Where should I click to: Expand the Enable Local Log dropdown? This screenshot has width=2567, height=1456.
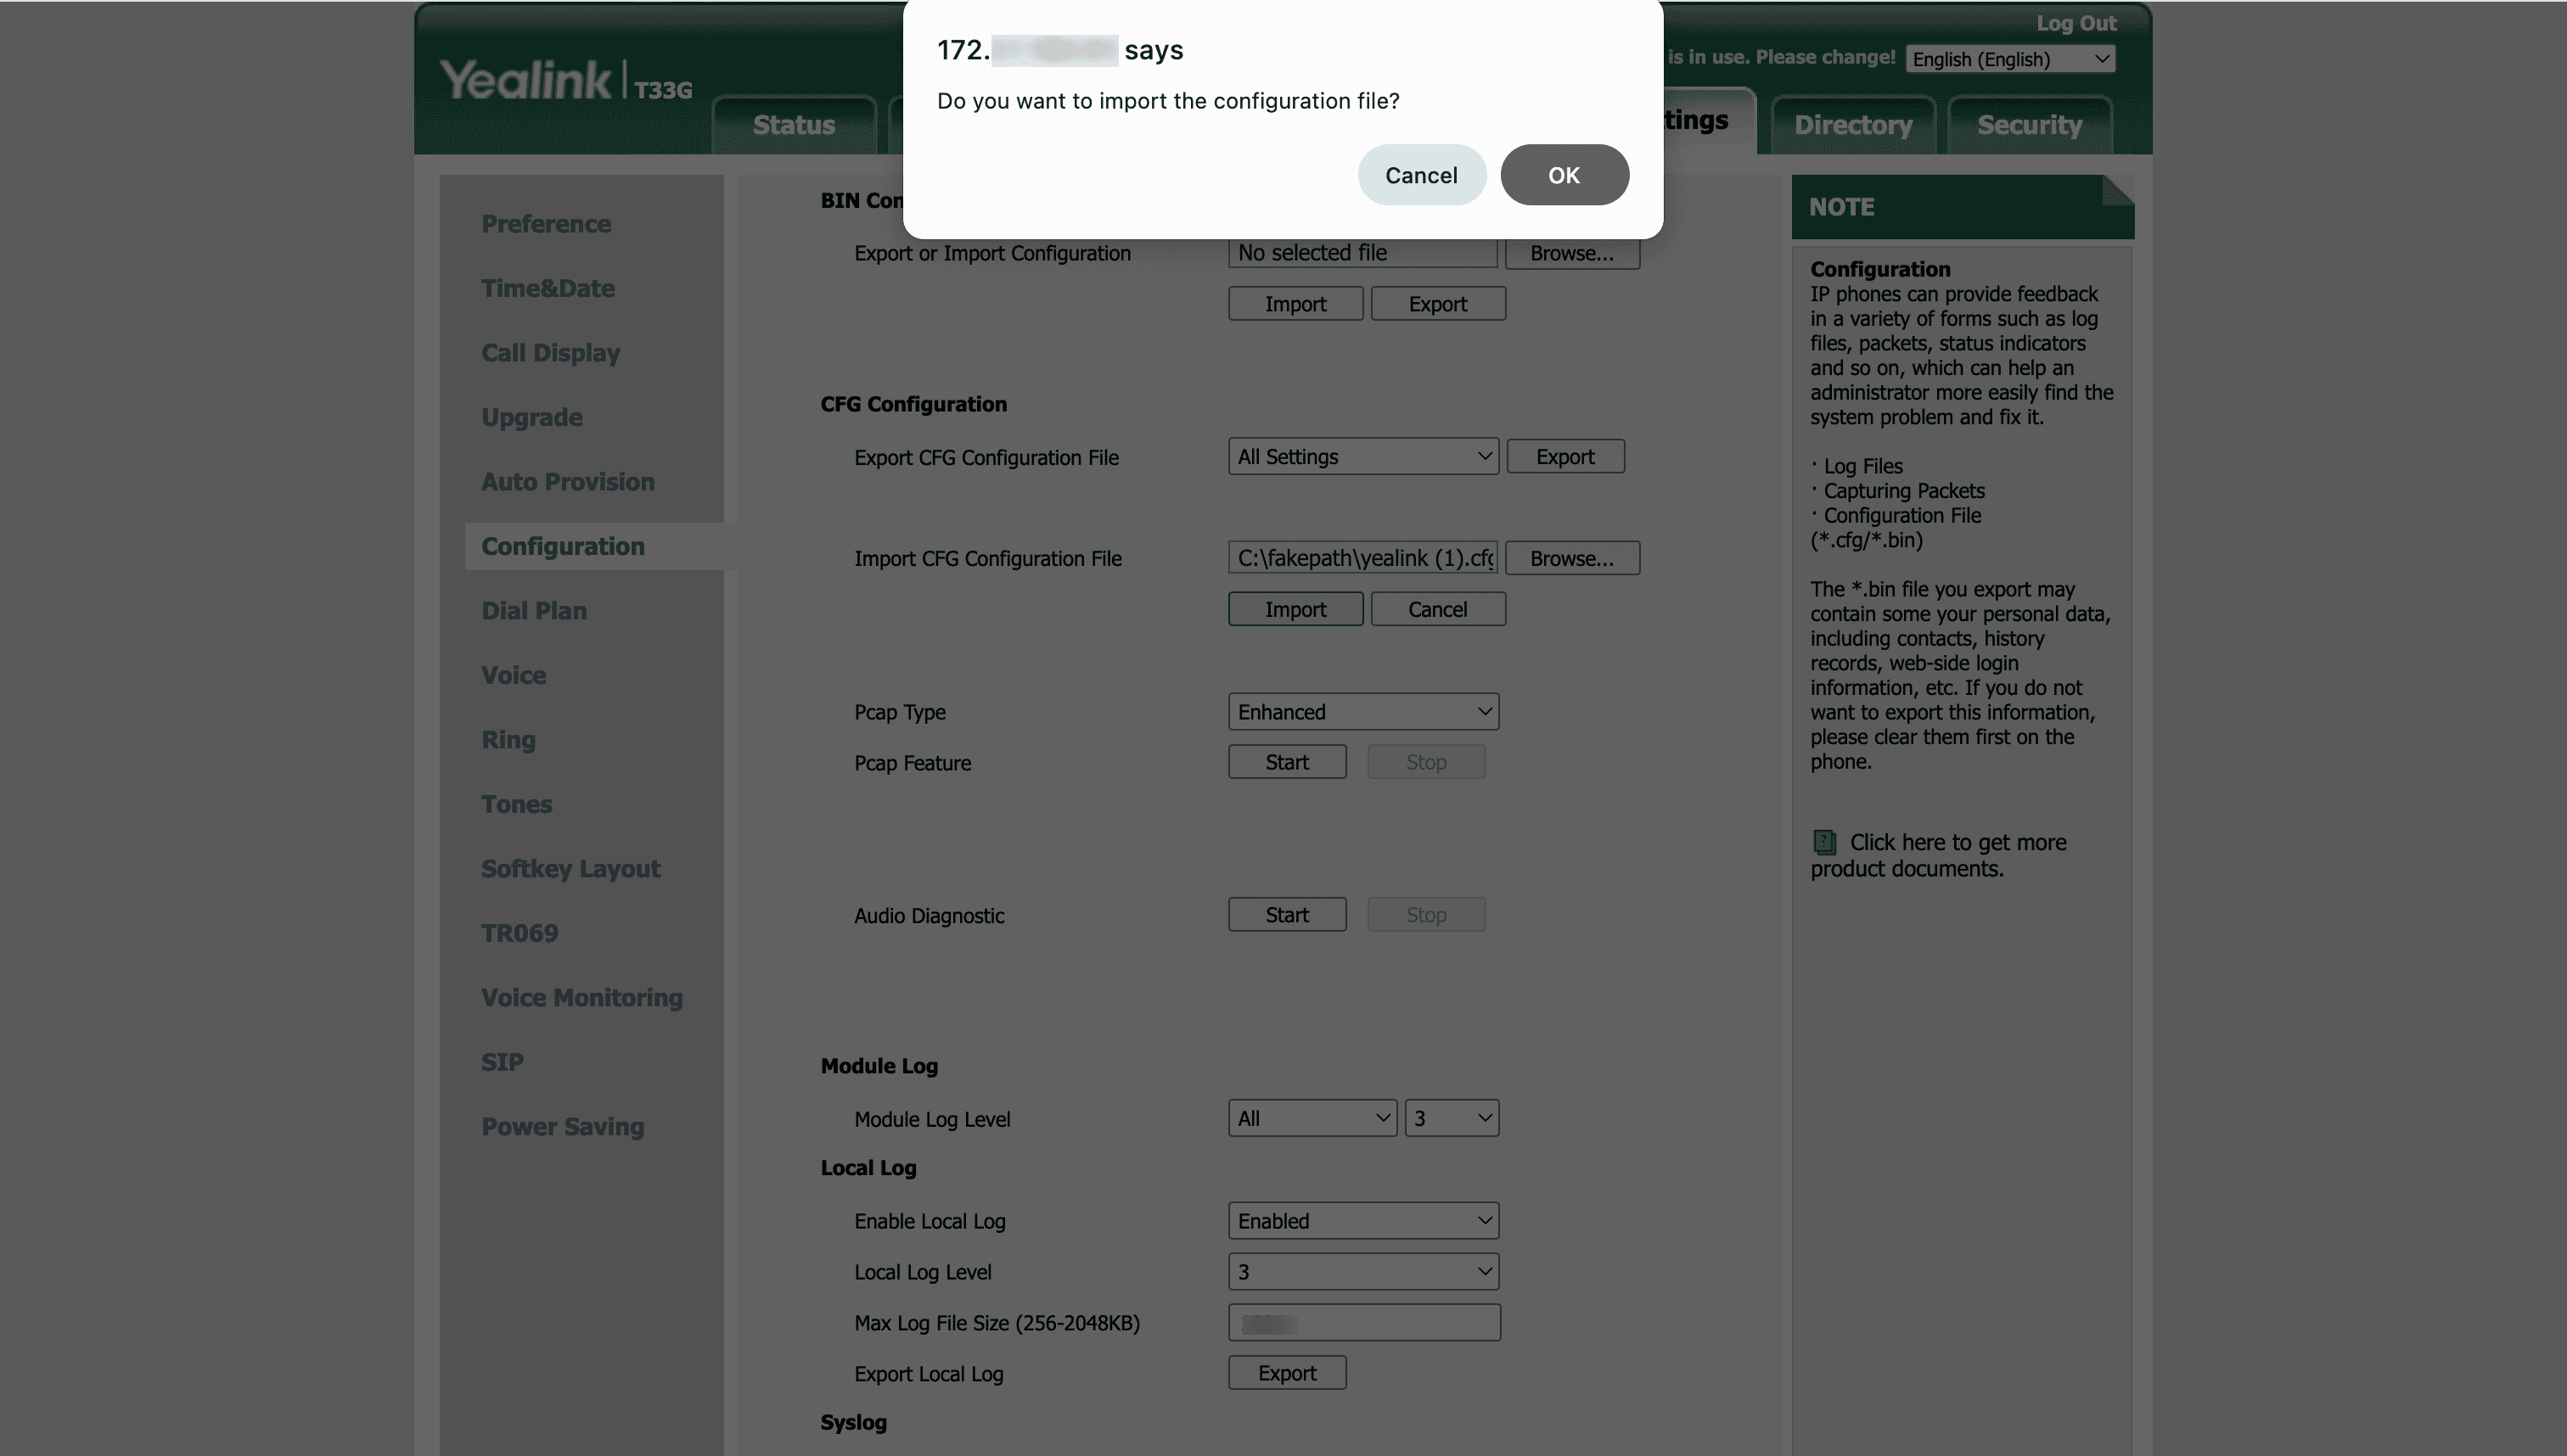[1362, 1221]
